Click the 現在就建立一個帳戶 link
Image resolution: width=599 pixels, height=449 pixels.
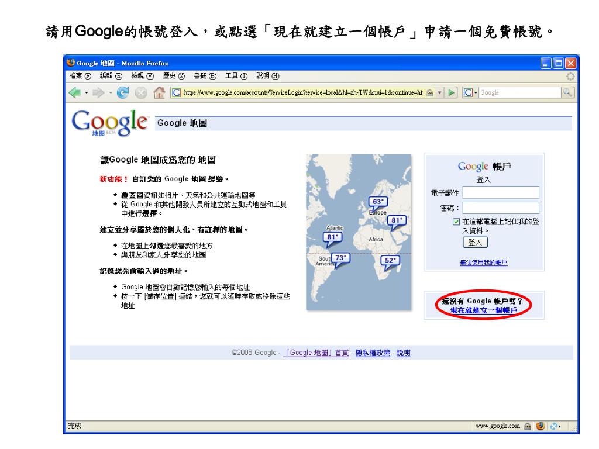(x=484, y=310)
